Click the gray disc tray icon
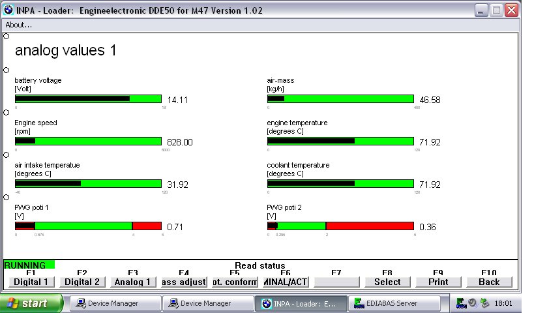The image size is (534, 313). [473, 303]
